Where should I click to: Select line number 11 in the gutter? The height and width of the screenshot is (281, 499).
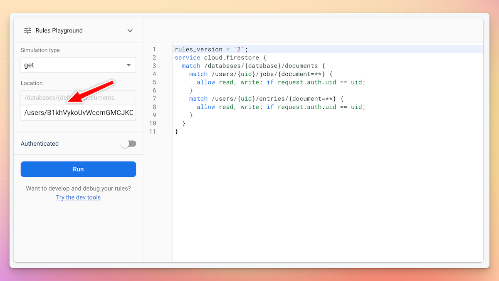tap(153, 132)
